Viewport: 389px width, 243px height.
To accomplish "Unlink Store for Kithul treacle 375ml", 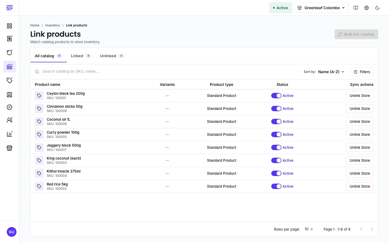I will point(360,173).
